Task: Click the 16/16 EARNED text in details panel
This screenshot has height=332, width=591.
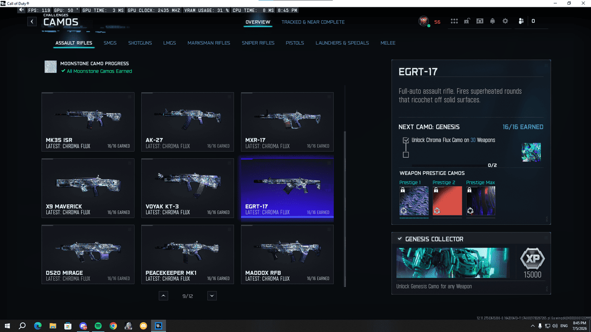Action: [523, 127]
